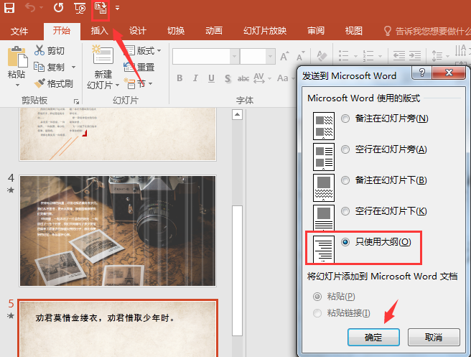This screenshot has width=471, height=357.
Task: Select 空行在幻灯片旁(A) radio option
Action: (345, 149)
